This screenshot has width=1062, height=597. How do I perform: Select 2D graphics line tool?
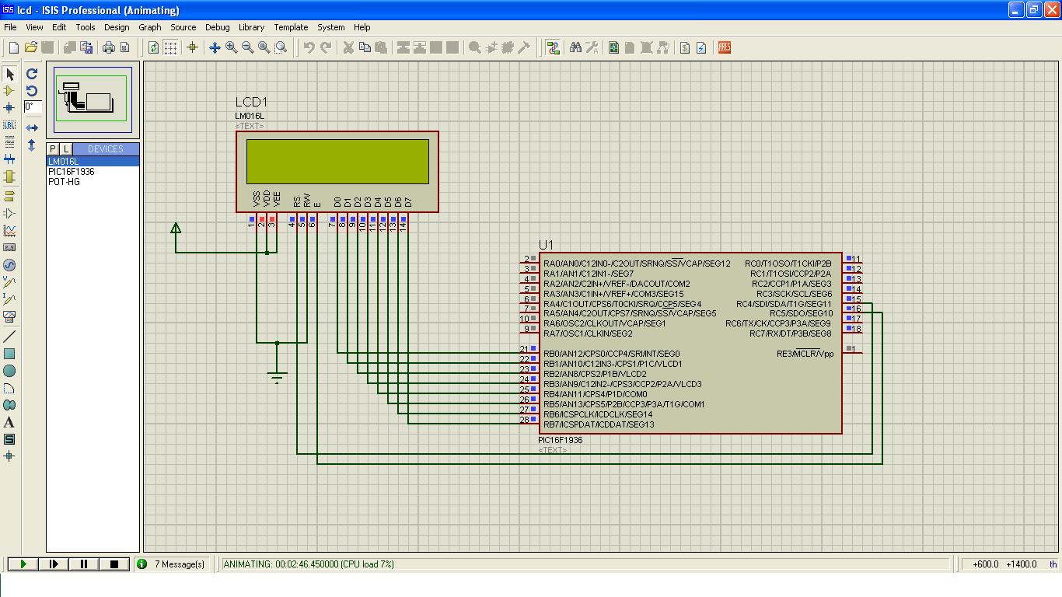coord(9,337)
